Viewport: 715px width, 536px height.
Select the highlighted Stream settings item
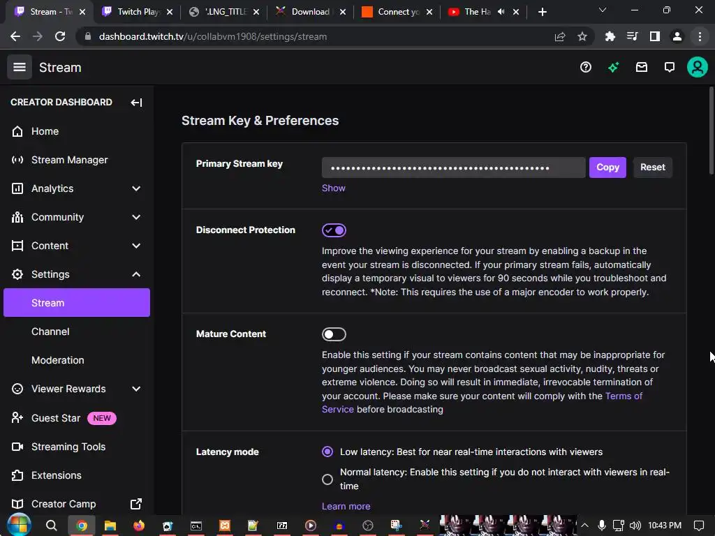click(x=77, y=303)
